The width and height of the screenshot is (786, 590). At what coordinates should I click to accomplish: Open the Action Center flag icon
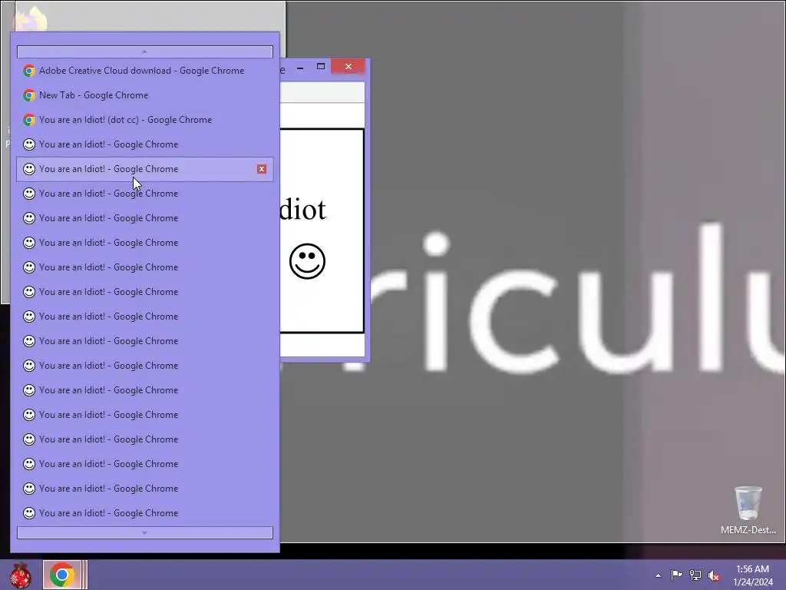pos(676,575)
